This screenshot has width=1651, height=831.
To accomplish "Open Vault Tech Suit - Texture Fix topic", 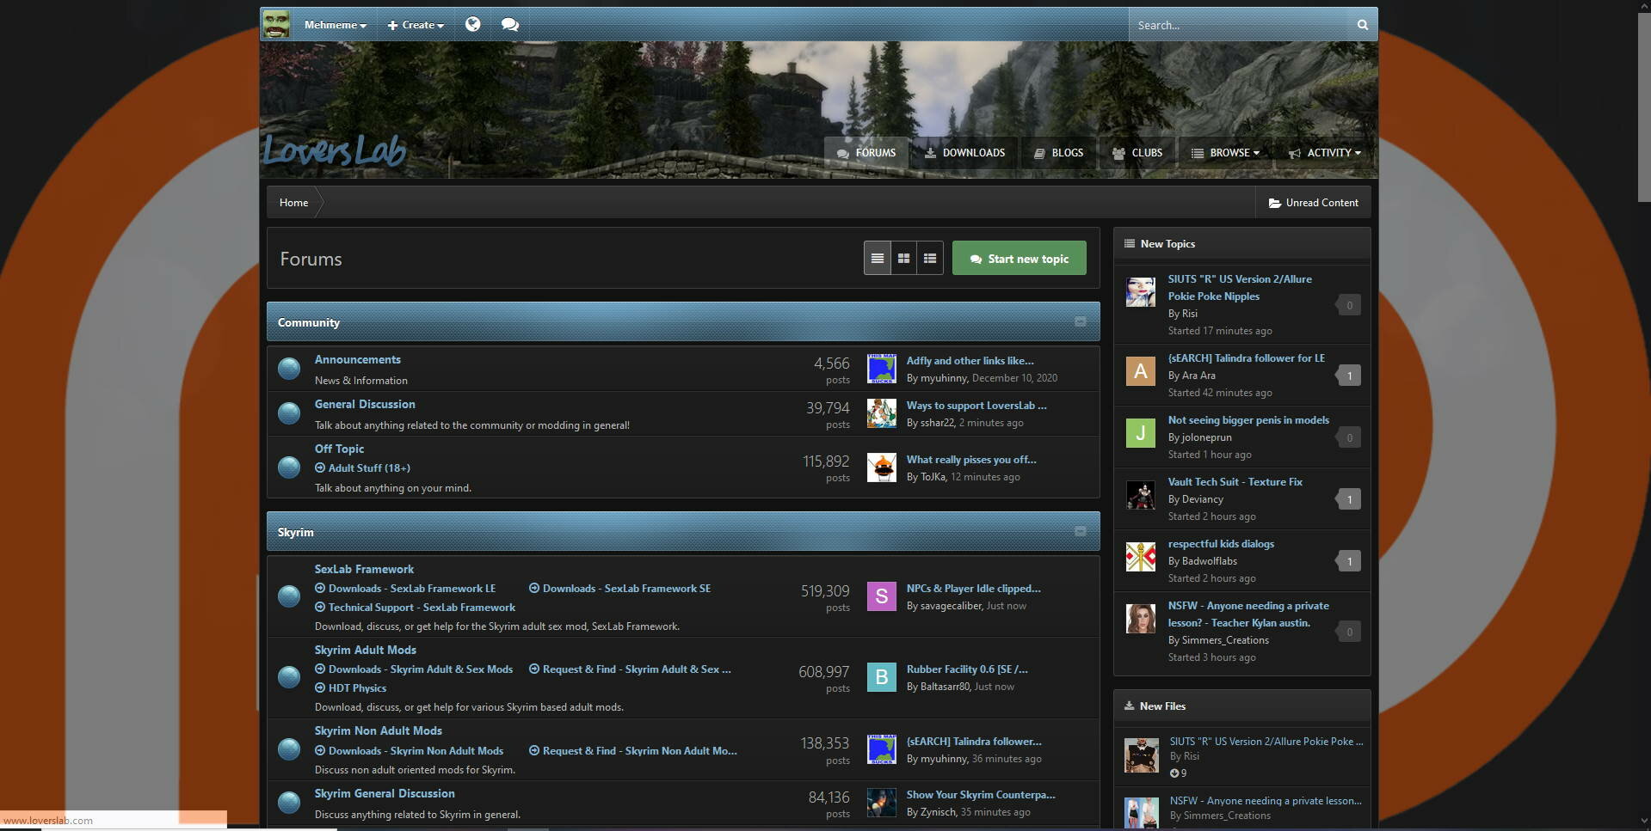I will (1235, 482).
